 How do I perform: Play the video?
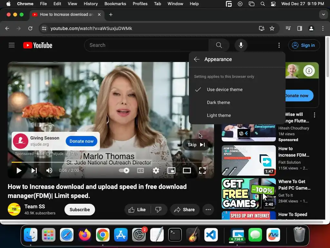click(19, 170)
